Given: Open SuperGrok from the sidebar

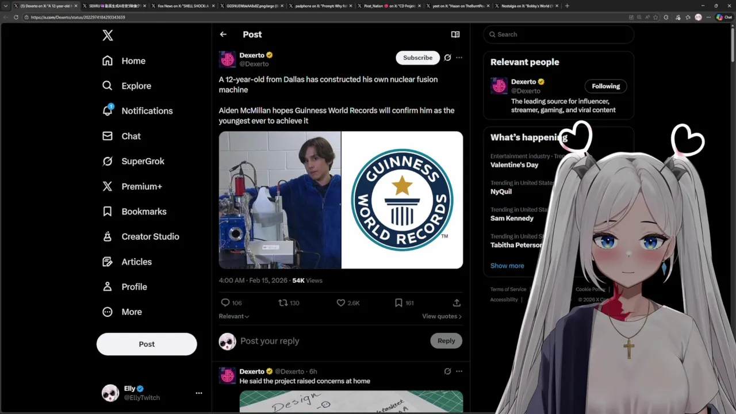Looking at the screenshot, I should (x=133, y=161).
